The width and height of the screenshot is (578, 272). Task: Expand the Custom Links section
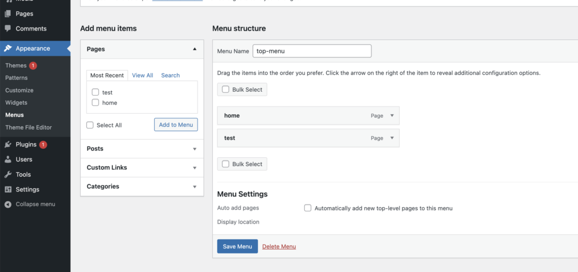(x=195, y=168)
